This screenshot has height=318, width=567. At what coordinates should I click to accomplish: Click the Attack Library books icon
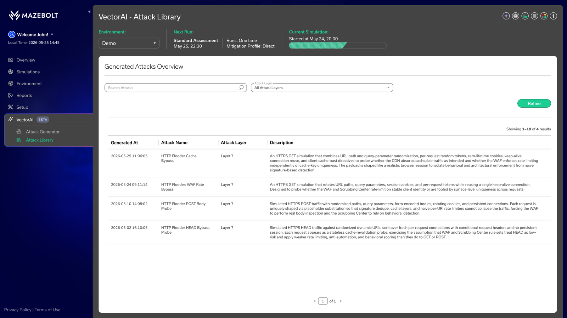[19, 140]
